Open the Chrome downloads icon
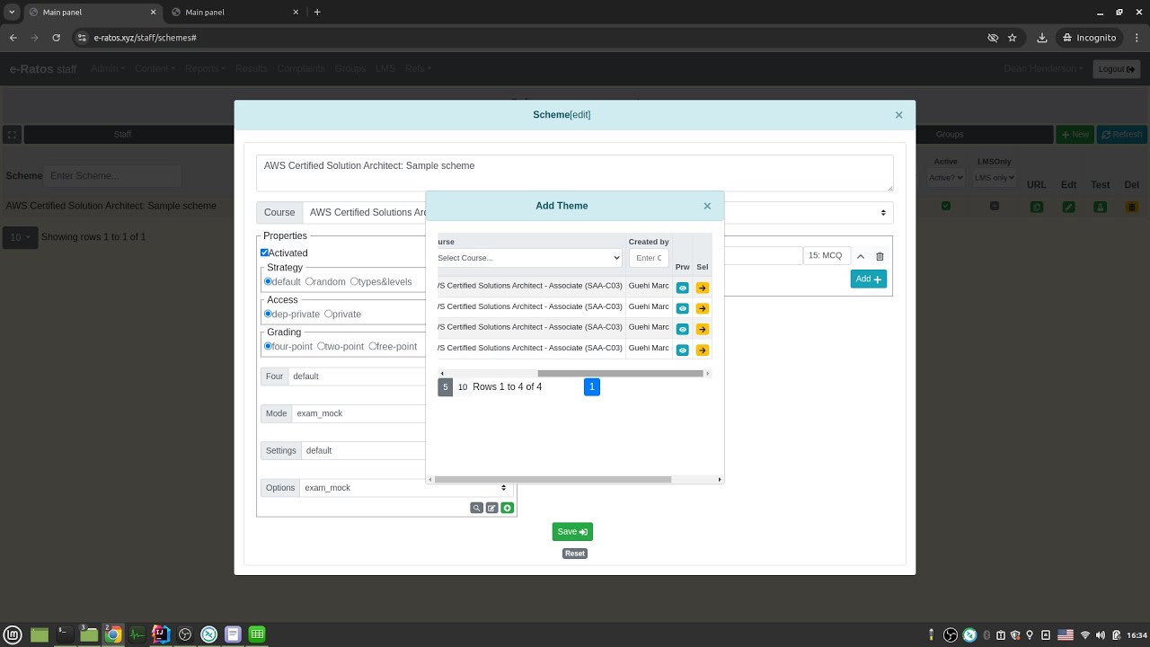 [x=1042, y=38]
